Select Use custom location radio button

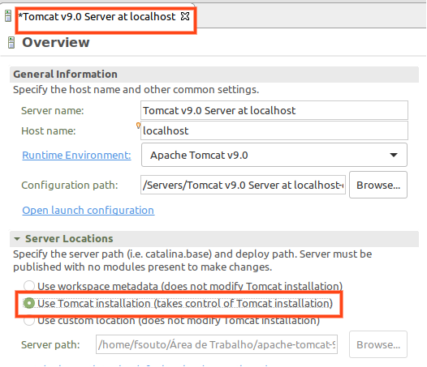pos(29,321)
